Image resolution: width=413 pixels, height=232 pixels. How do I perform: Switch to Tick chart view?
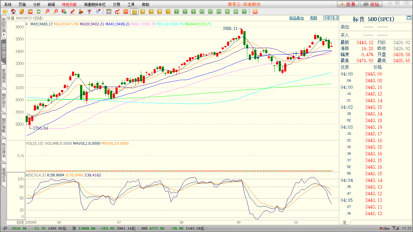126,11
